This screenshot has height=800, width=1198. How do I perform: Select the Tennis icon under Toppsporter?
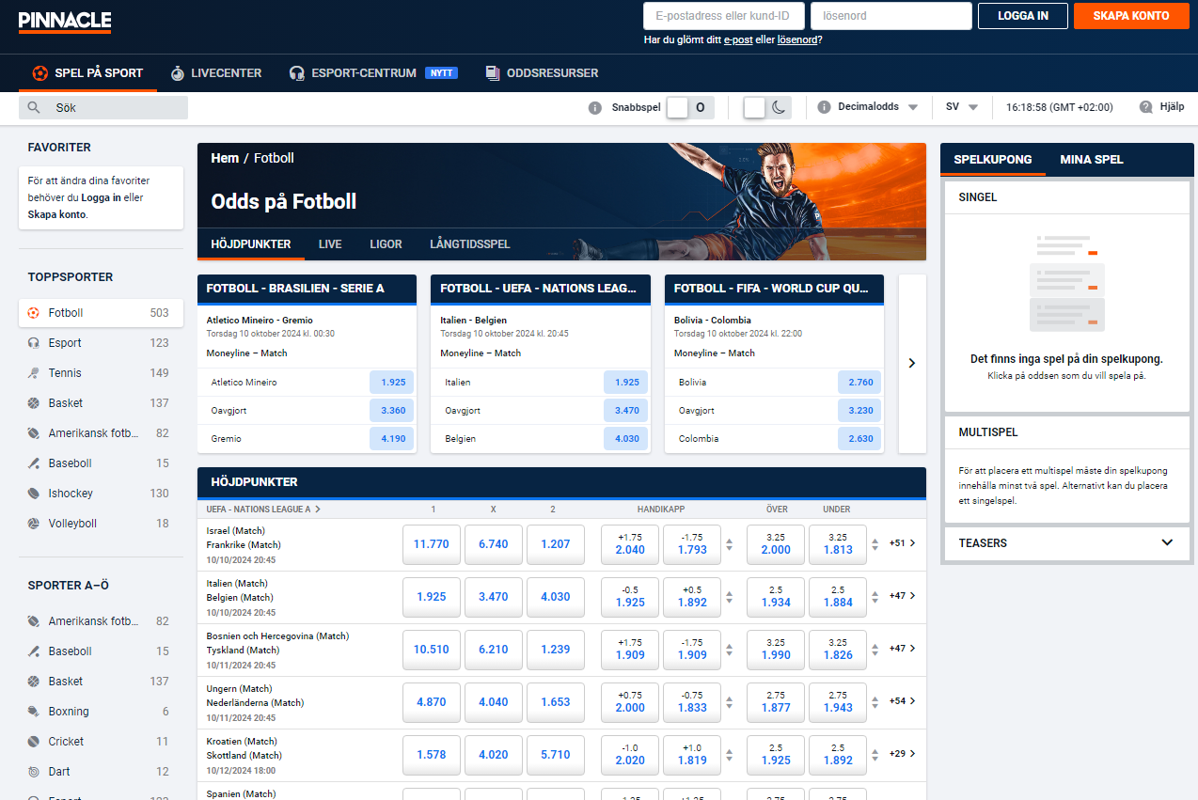point(34,373)
